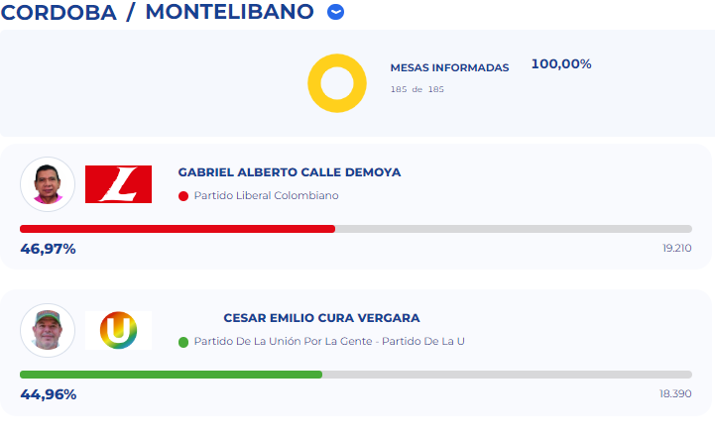Click the yellow donut chart icon

[337, 83]
